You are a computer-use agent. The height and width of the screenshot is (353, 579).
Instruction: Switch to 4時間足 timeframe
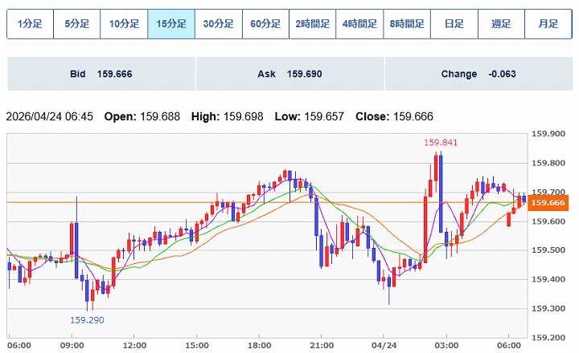(x=359, y=24)
